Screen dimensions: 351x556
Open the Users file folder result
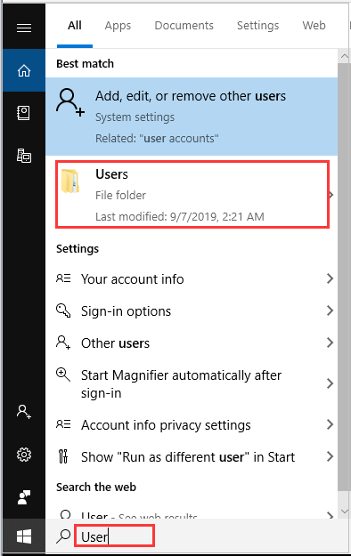[192, 194]
